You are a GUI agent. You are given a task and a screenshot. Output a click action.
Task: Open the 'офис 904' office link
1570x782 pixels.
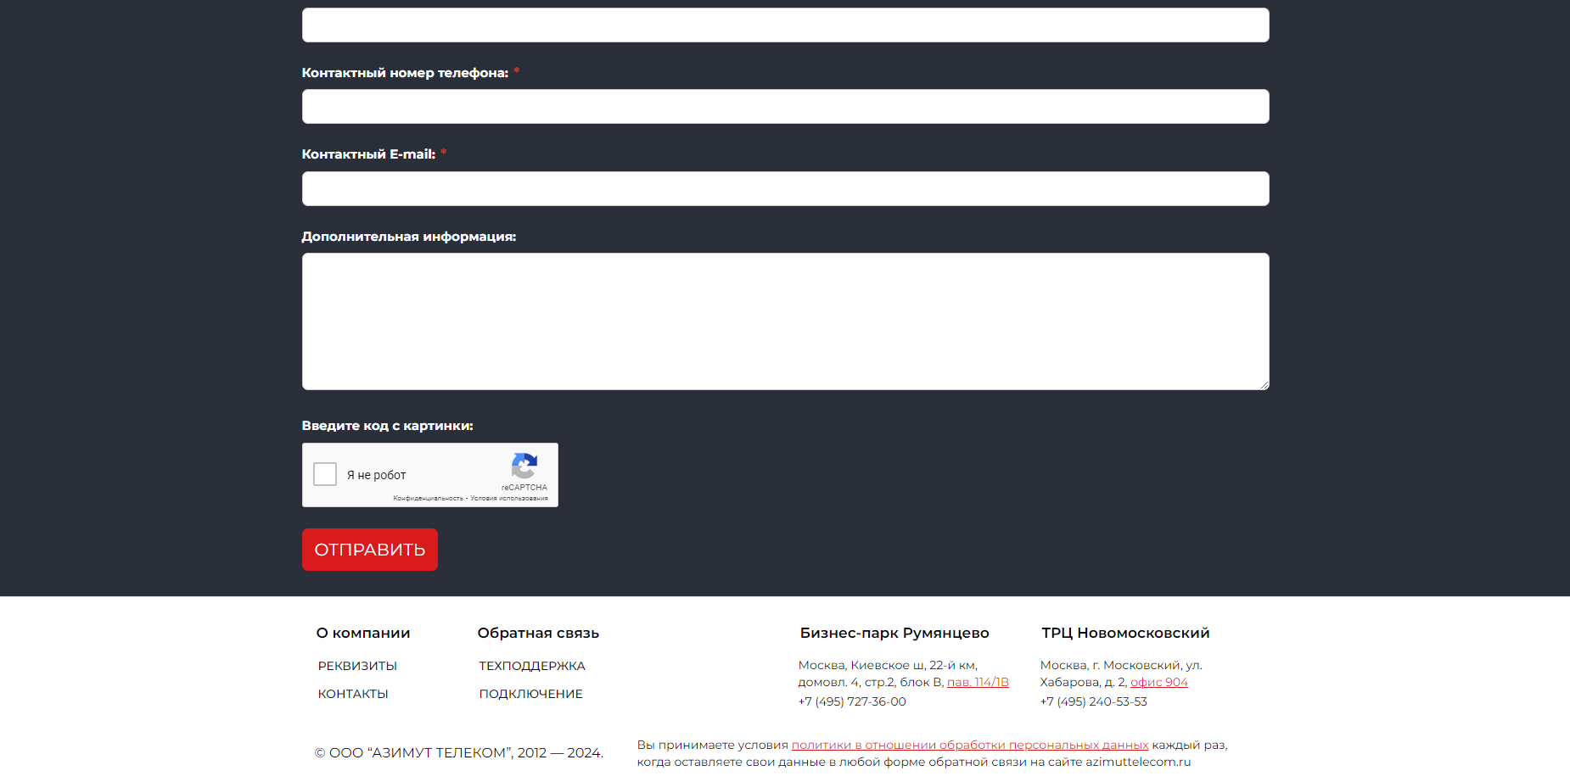1159,681
